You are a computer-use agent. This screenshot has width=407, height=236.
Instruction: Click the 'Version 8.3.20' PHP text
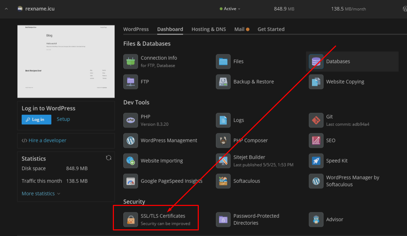154,124
